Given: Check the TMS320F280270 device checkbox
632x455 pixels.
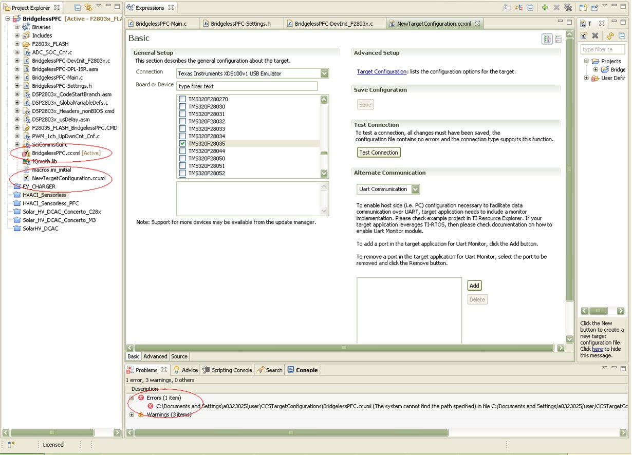Looking at the screenshot, I should [x=182, y=99].
